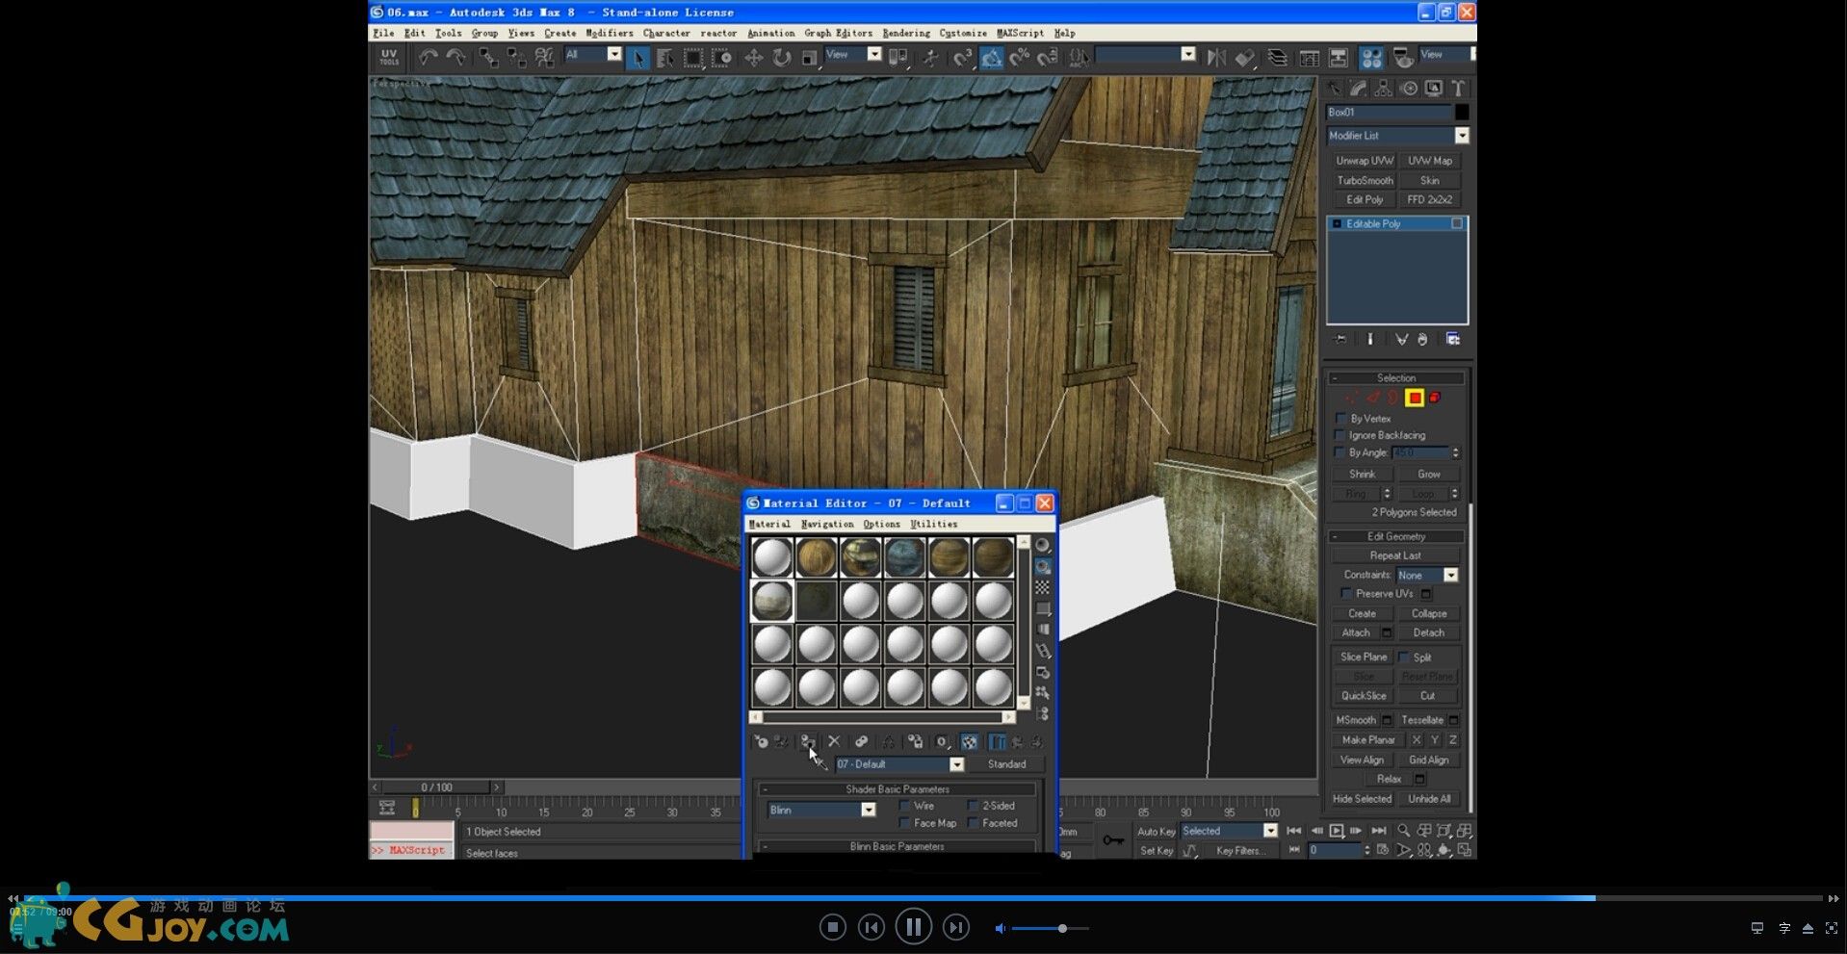
Task: Click the Key Mode toggle key icon
Action: coord(1113,840)
